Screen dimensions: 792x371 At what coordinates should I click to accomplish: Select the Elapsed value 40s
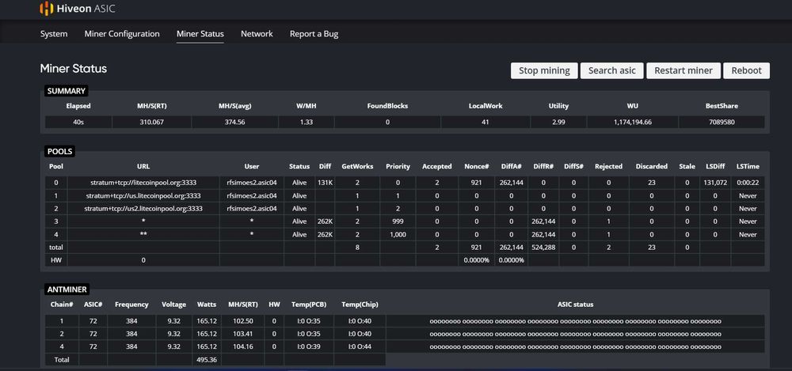78,122
